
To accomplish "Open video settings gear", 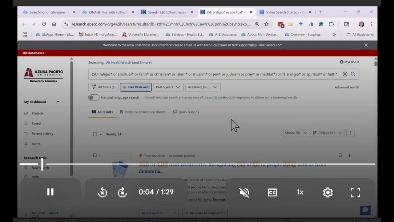I will (328, 192).
